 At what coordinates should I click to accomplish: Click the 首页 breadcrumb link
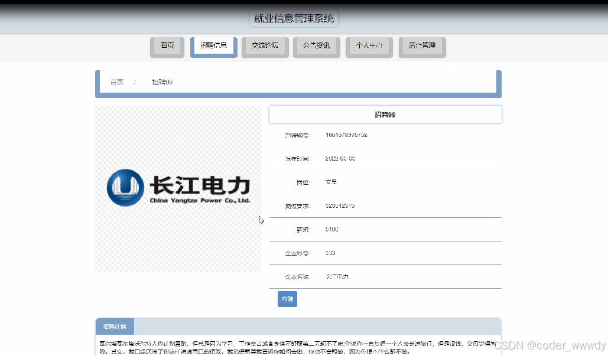[x=117, y=81]
